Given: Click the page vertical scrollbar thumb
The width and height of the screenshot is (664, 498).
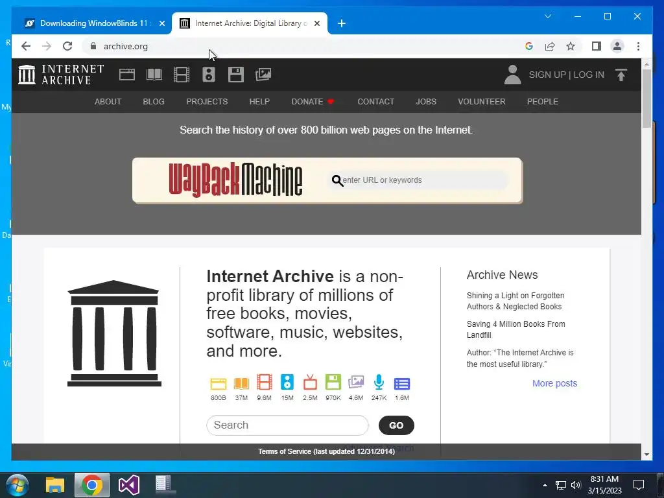Looking at the screenshot, I should [x=646, y=99].
